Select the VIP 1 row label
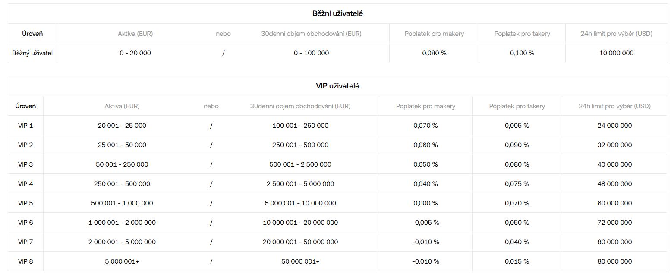The width and height of the screenshot is (671, 277). [x=25, y=126]
